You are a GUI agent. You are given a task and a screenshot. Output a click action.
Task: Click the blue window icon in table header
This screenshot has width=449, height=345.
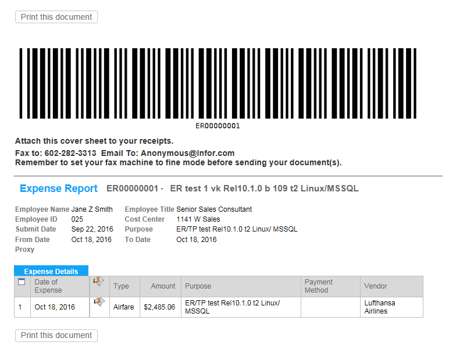pyautogui.click(x=22, y=282)
